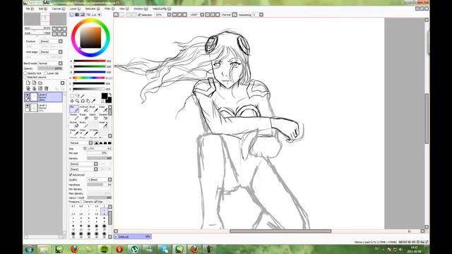Activate the Zoom magnifier tool
This screenshot has width=452, height=254.
(x=77, y=101)
